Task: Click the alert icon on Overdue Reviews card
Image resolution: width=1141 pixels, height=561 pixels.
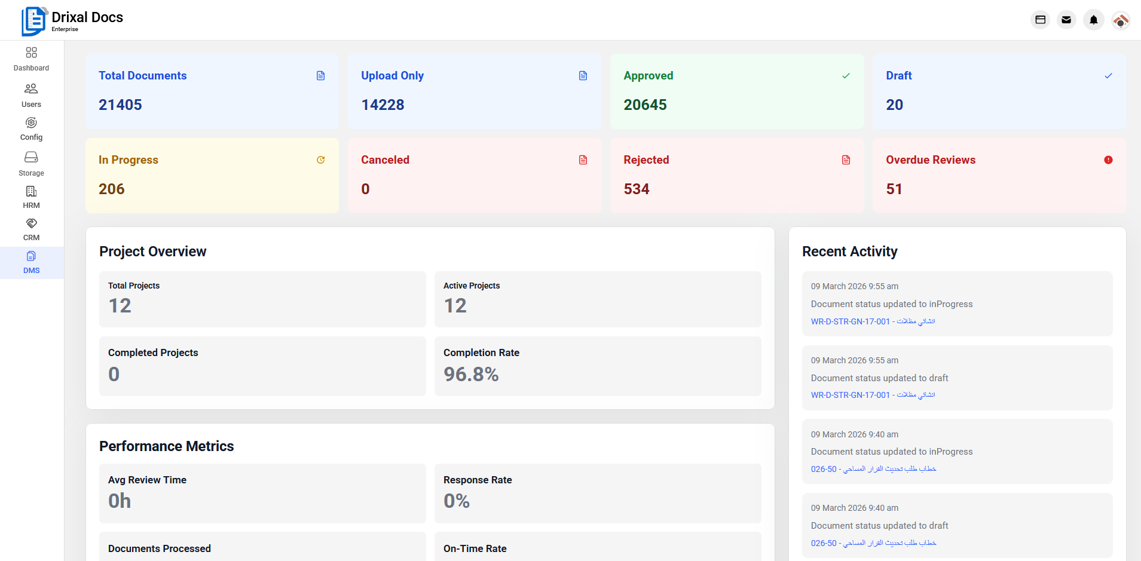Action: point(1108,160)
